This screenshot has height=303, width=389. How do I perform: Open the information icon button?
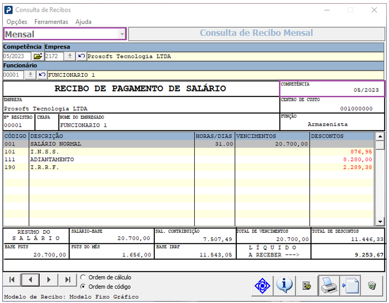click(284, 286)
